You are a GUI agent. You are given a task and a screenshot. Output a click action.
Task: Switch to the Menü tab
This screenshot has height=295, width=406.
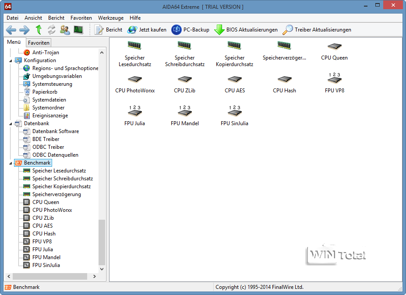pyautogui.click(x=14, y=42)
